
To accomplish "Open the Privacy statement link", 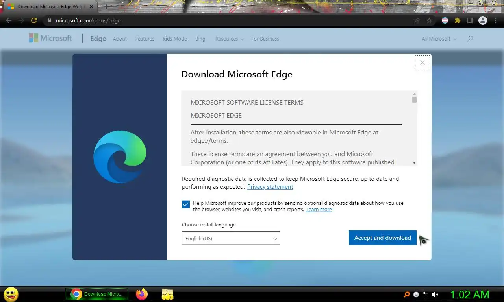I will point(270,187).
